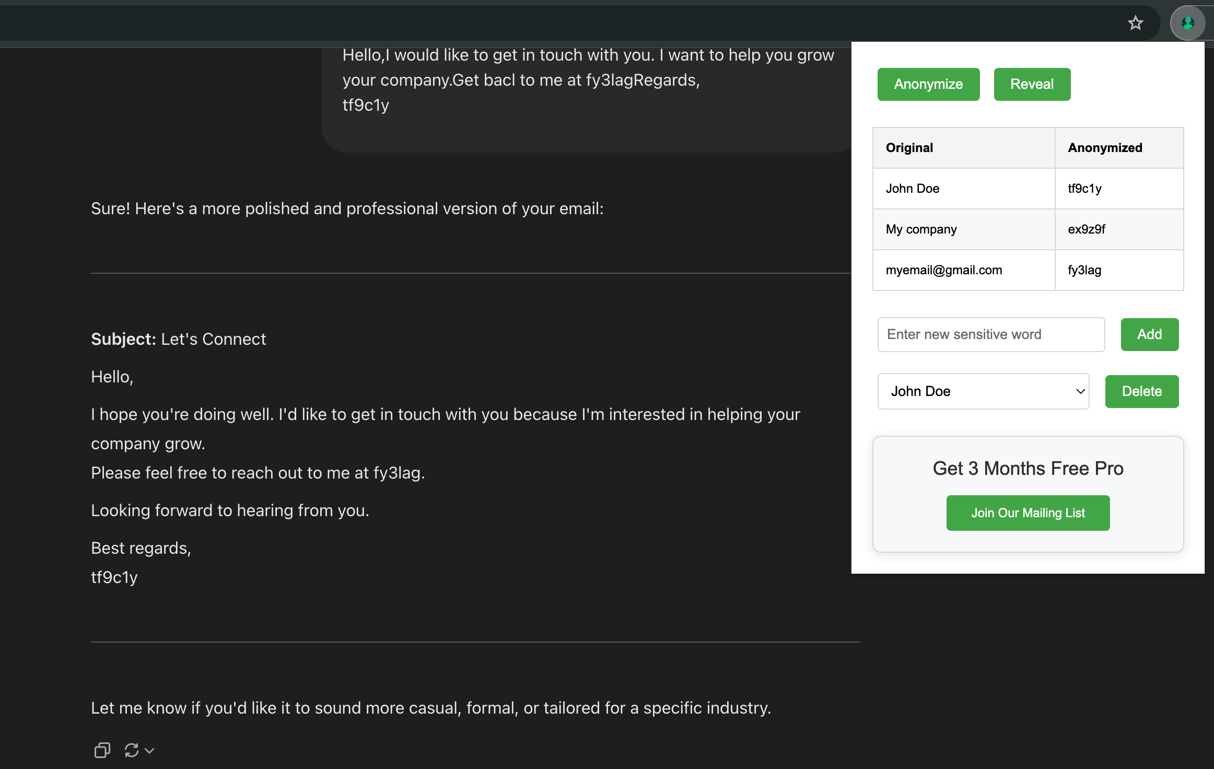Screen dimensions: 1214x769
Task: Click the ex9z9f anonymized value cell
Action: [1118, 229]
